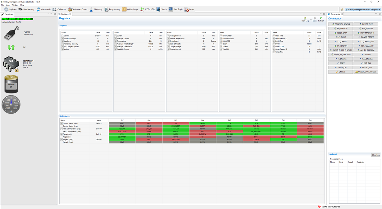Click the Control register value 0x0016

coord(98,36)
